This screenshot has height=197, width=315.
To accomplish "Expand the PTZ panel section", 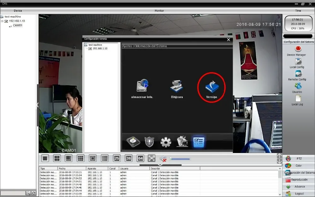I will coord(299,159).
